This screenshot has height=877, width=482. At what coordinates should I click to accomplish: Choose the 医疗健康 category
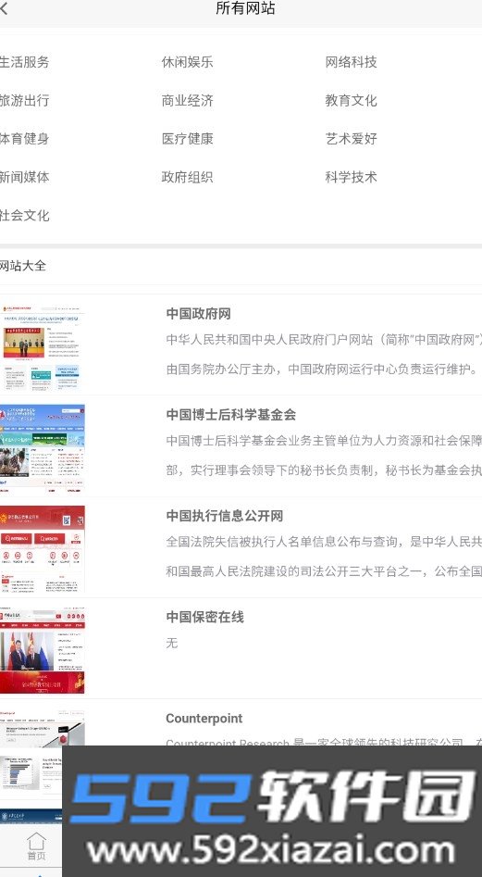pyautogui.click(x=187, y=138)
